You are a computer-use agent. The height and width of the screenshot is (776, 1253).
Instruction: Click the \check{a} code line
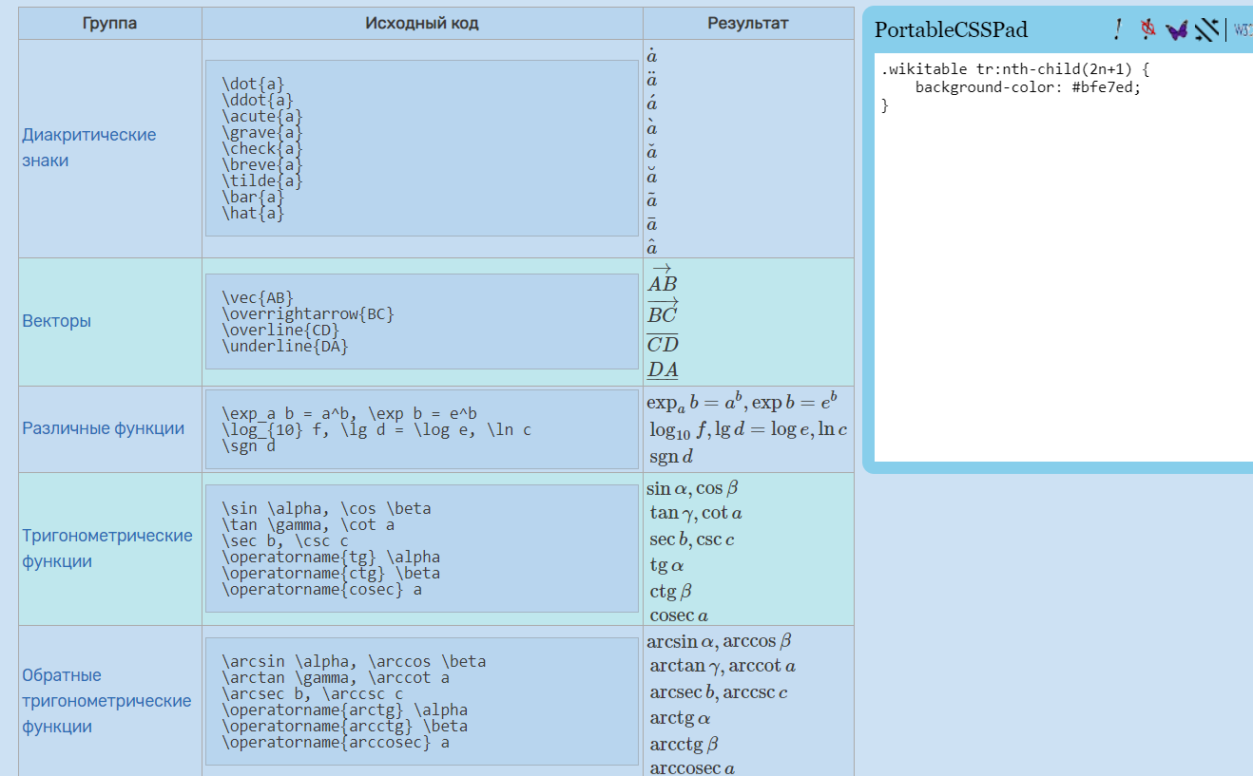[262, 149]
